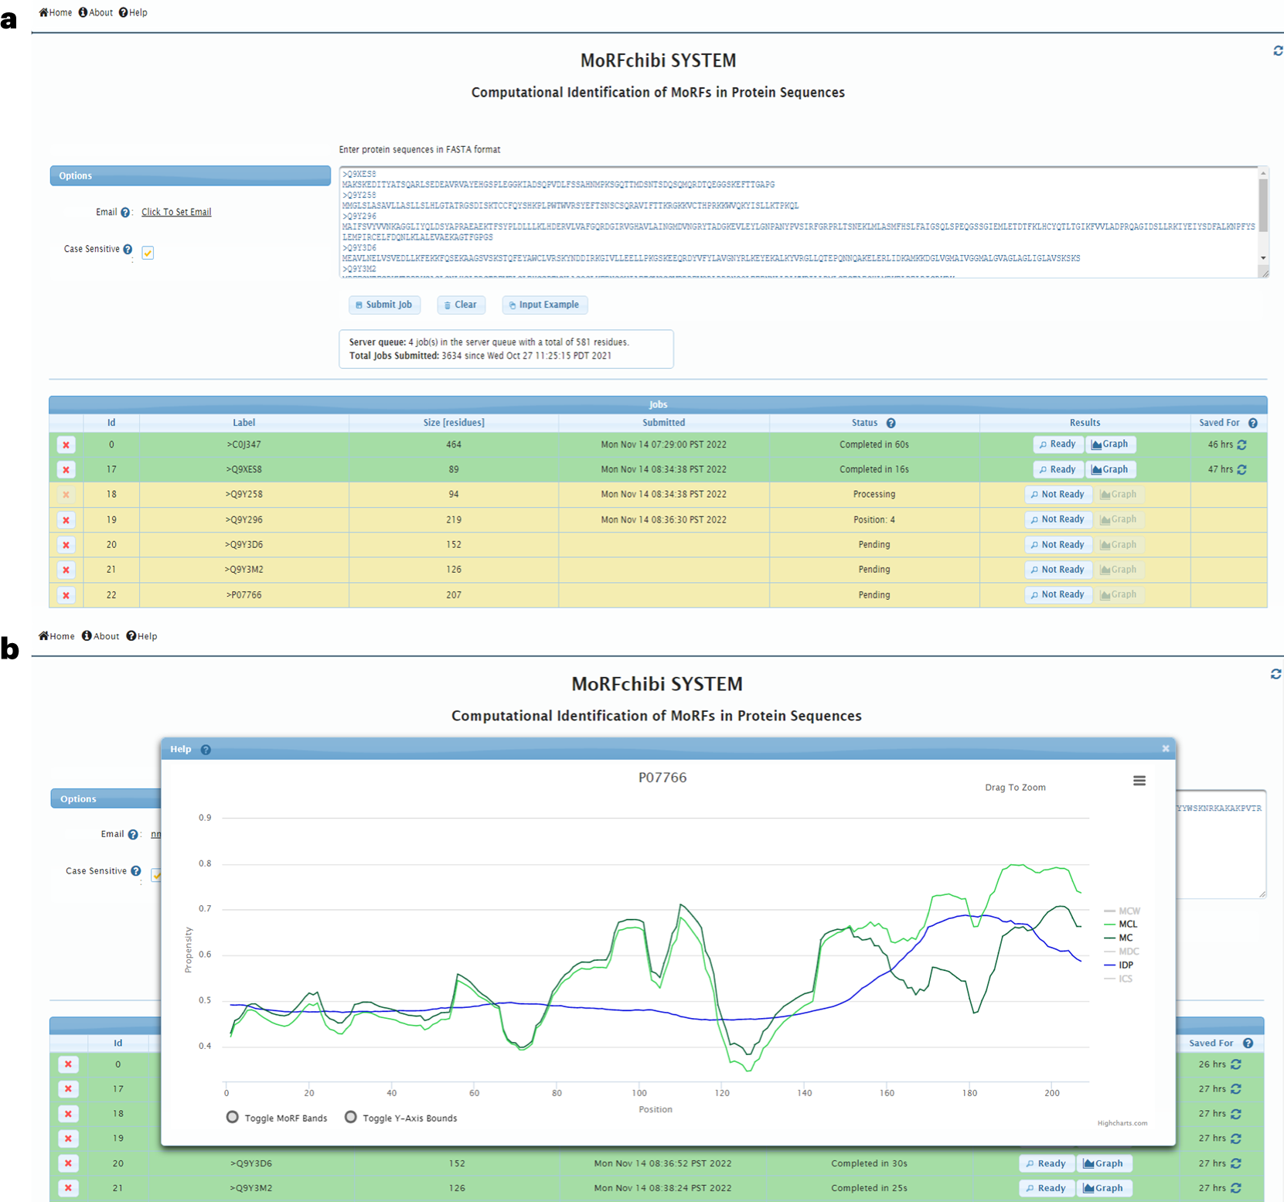The width and height of the screenshot is (1284, 1202).
Task: Delete job 22 >P07766 with red X
Action: click(x=66, y=595)
